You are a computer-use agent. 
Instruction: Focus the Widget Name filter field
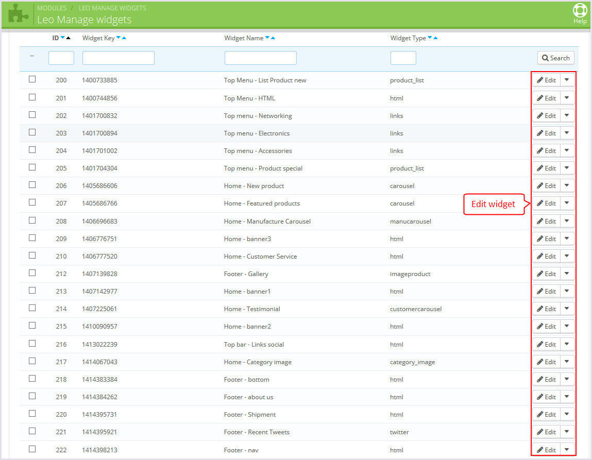click(x=260, y=58)
